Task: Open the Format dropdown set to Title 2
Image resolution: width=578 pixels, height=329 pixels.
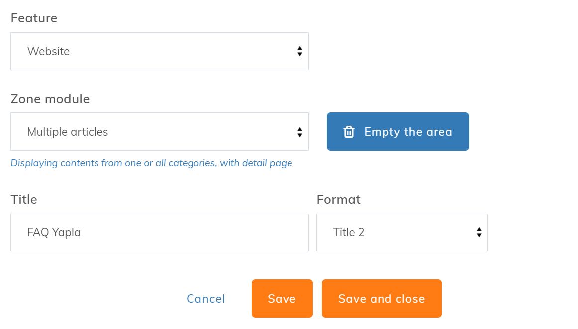Action: [x=401, y=232]
